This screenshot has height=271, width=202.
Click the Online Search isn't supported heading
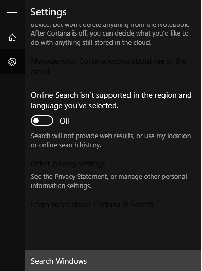pyautogui.click(x=111, y=100)
